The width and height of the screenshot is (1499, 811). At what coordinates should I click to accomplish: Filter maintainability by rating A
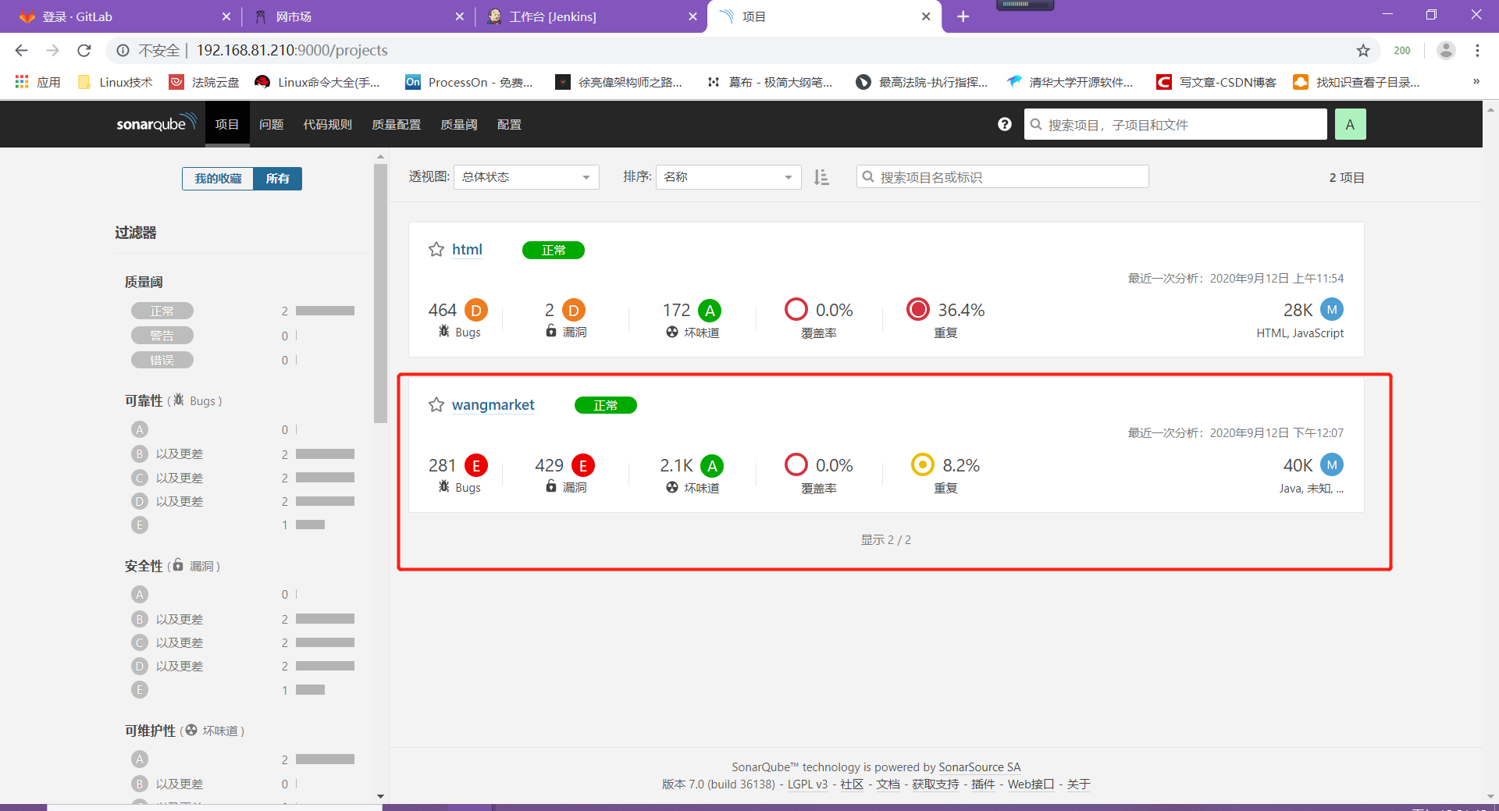click(x=140, y=759)
